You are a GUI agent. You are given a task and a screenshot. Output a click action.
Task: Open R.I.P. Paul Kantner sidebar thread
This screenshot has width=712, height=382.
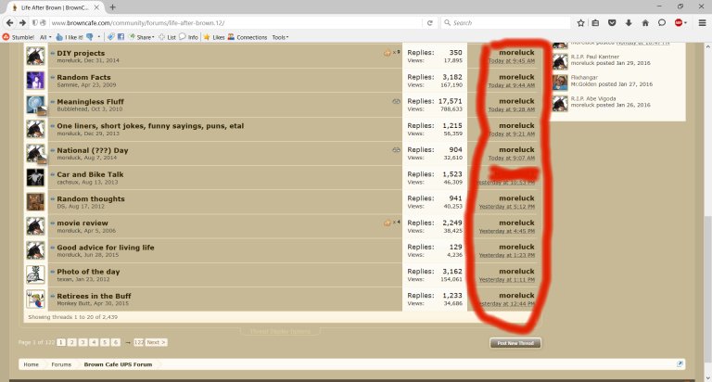pyautogui.click(x=595, y=57)
